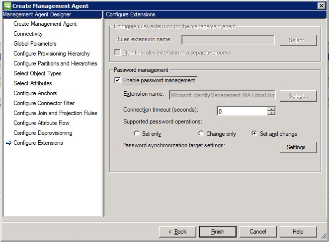Toggle Enable password management checkbox
The image size is (329, 242).
coord(117,80)
